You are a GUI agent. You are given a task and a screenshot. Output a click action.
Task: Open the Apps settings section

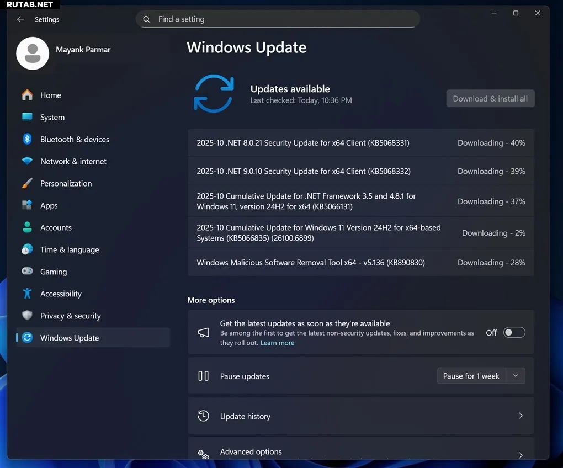(49, 205)
